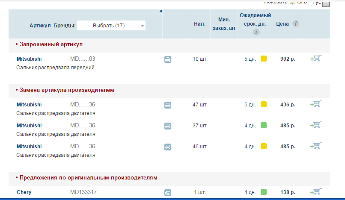The image size is (345, 200).
Task: Open the Mitsubishi brand link in the 47 шт. row
Action: coord(29,105)
